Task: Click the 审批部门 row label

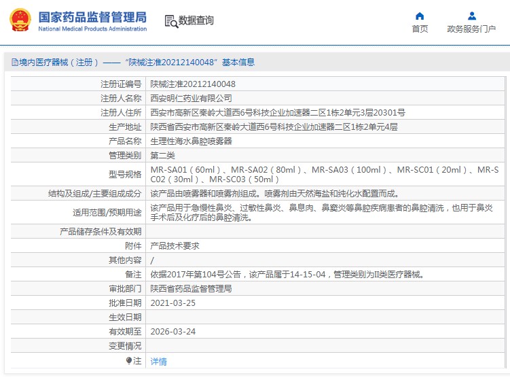Action: 125,289
